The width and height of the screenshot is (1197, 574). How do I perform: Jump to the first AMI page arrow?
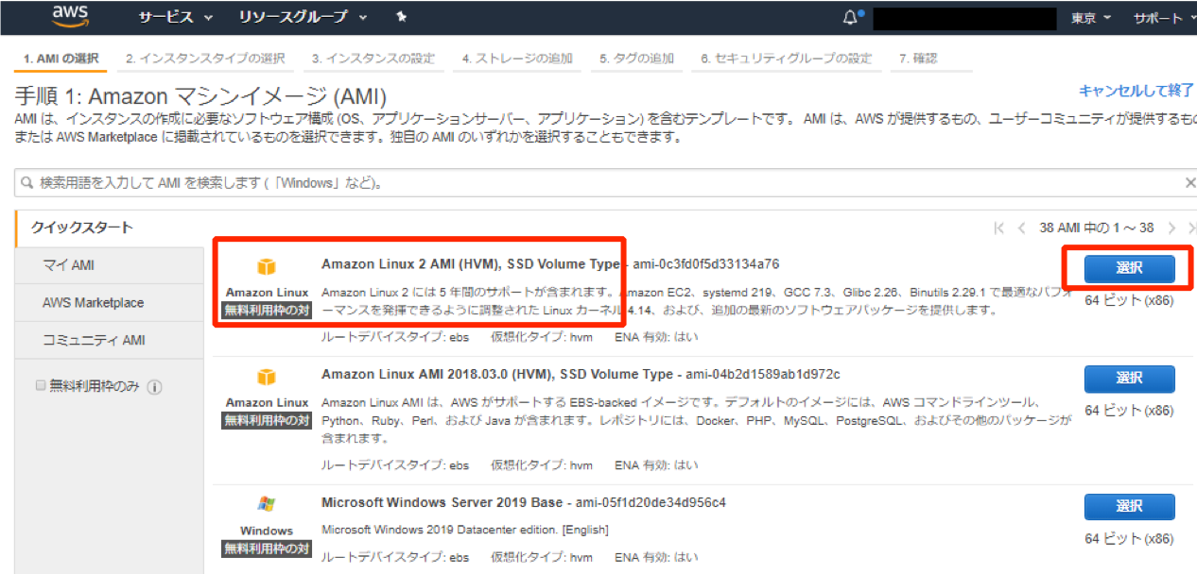[x=999, y=228]
